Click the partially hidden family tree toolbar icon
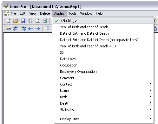The image size is (158, 124). pos(155,28)
